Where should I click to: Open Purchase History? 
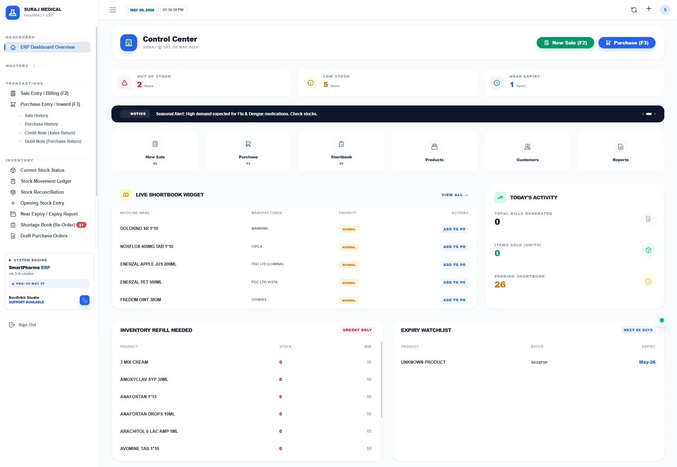41,124
